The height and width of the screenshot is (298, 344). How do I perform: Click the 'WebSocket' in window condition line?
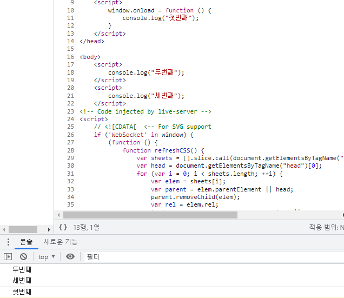144,135
